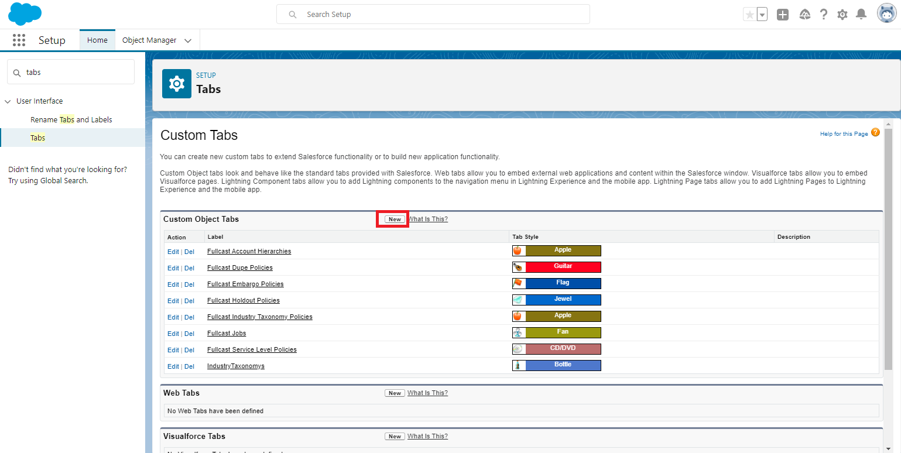Edit the Fullcast Dupe Policies tab
The image size is (901, 453).
point(173,268)
